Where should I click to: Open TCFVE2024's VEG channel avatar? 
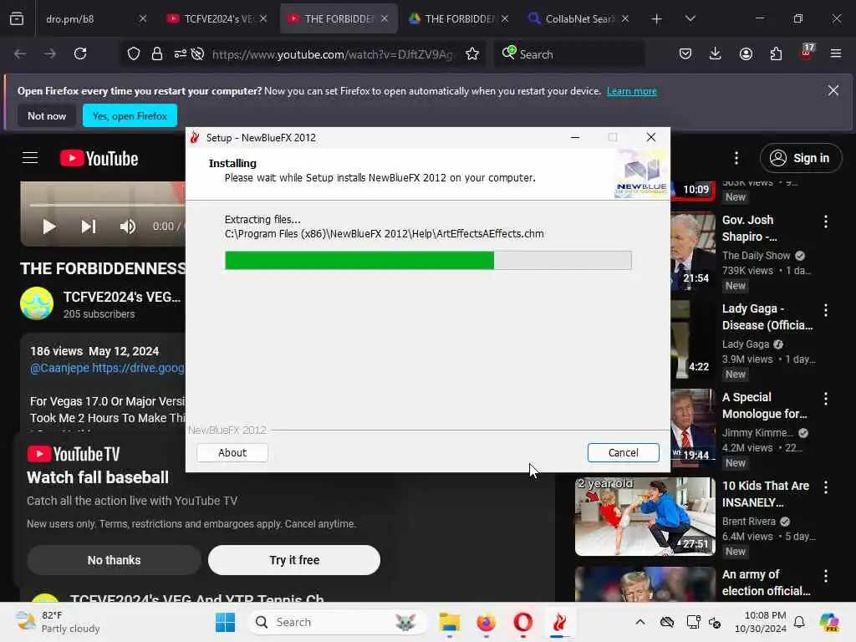tap(37, 303)
